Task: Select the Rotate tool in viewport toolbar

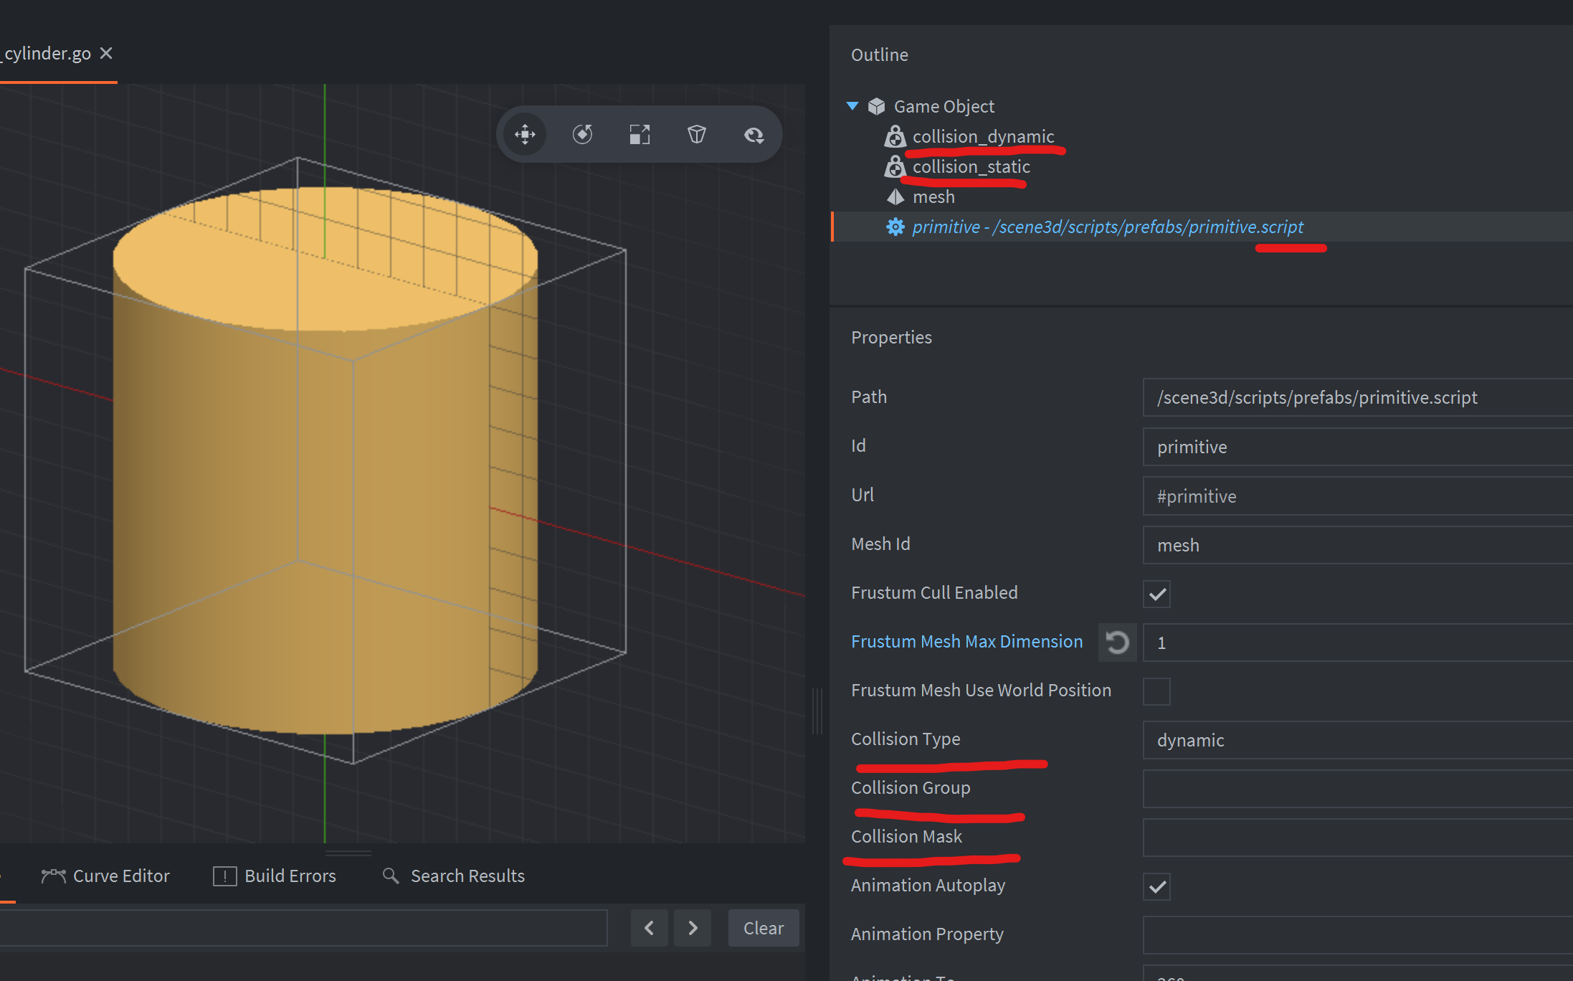Action: click(582, 134)
